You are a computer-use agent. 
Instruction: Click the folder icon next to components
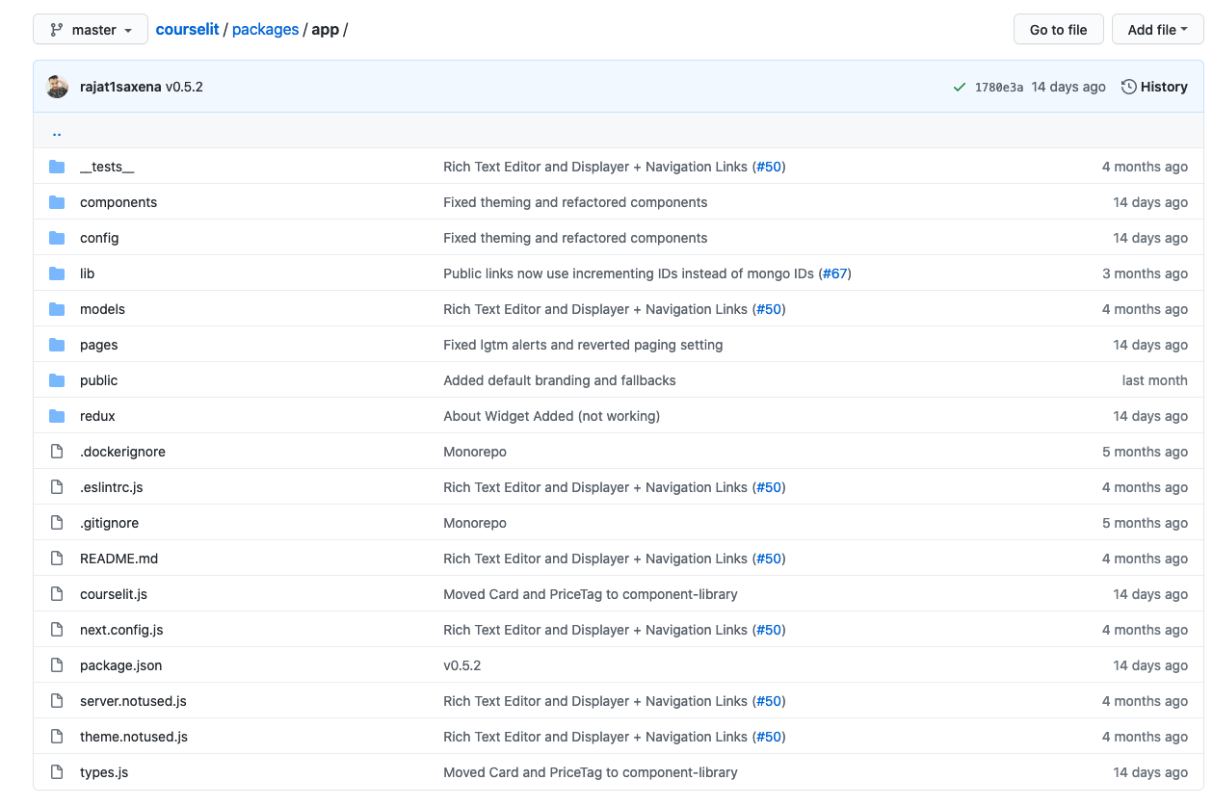pos(57,202)
